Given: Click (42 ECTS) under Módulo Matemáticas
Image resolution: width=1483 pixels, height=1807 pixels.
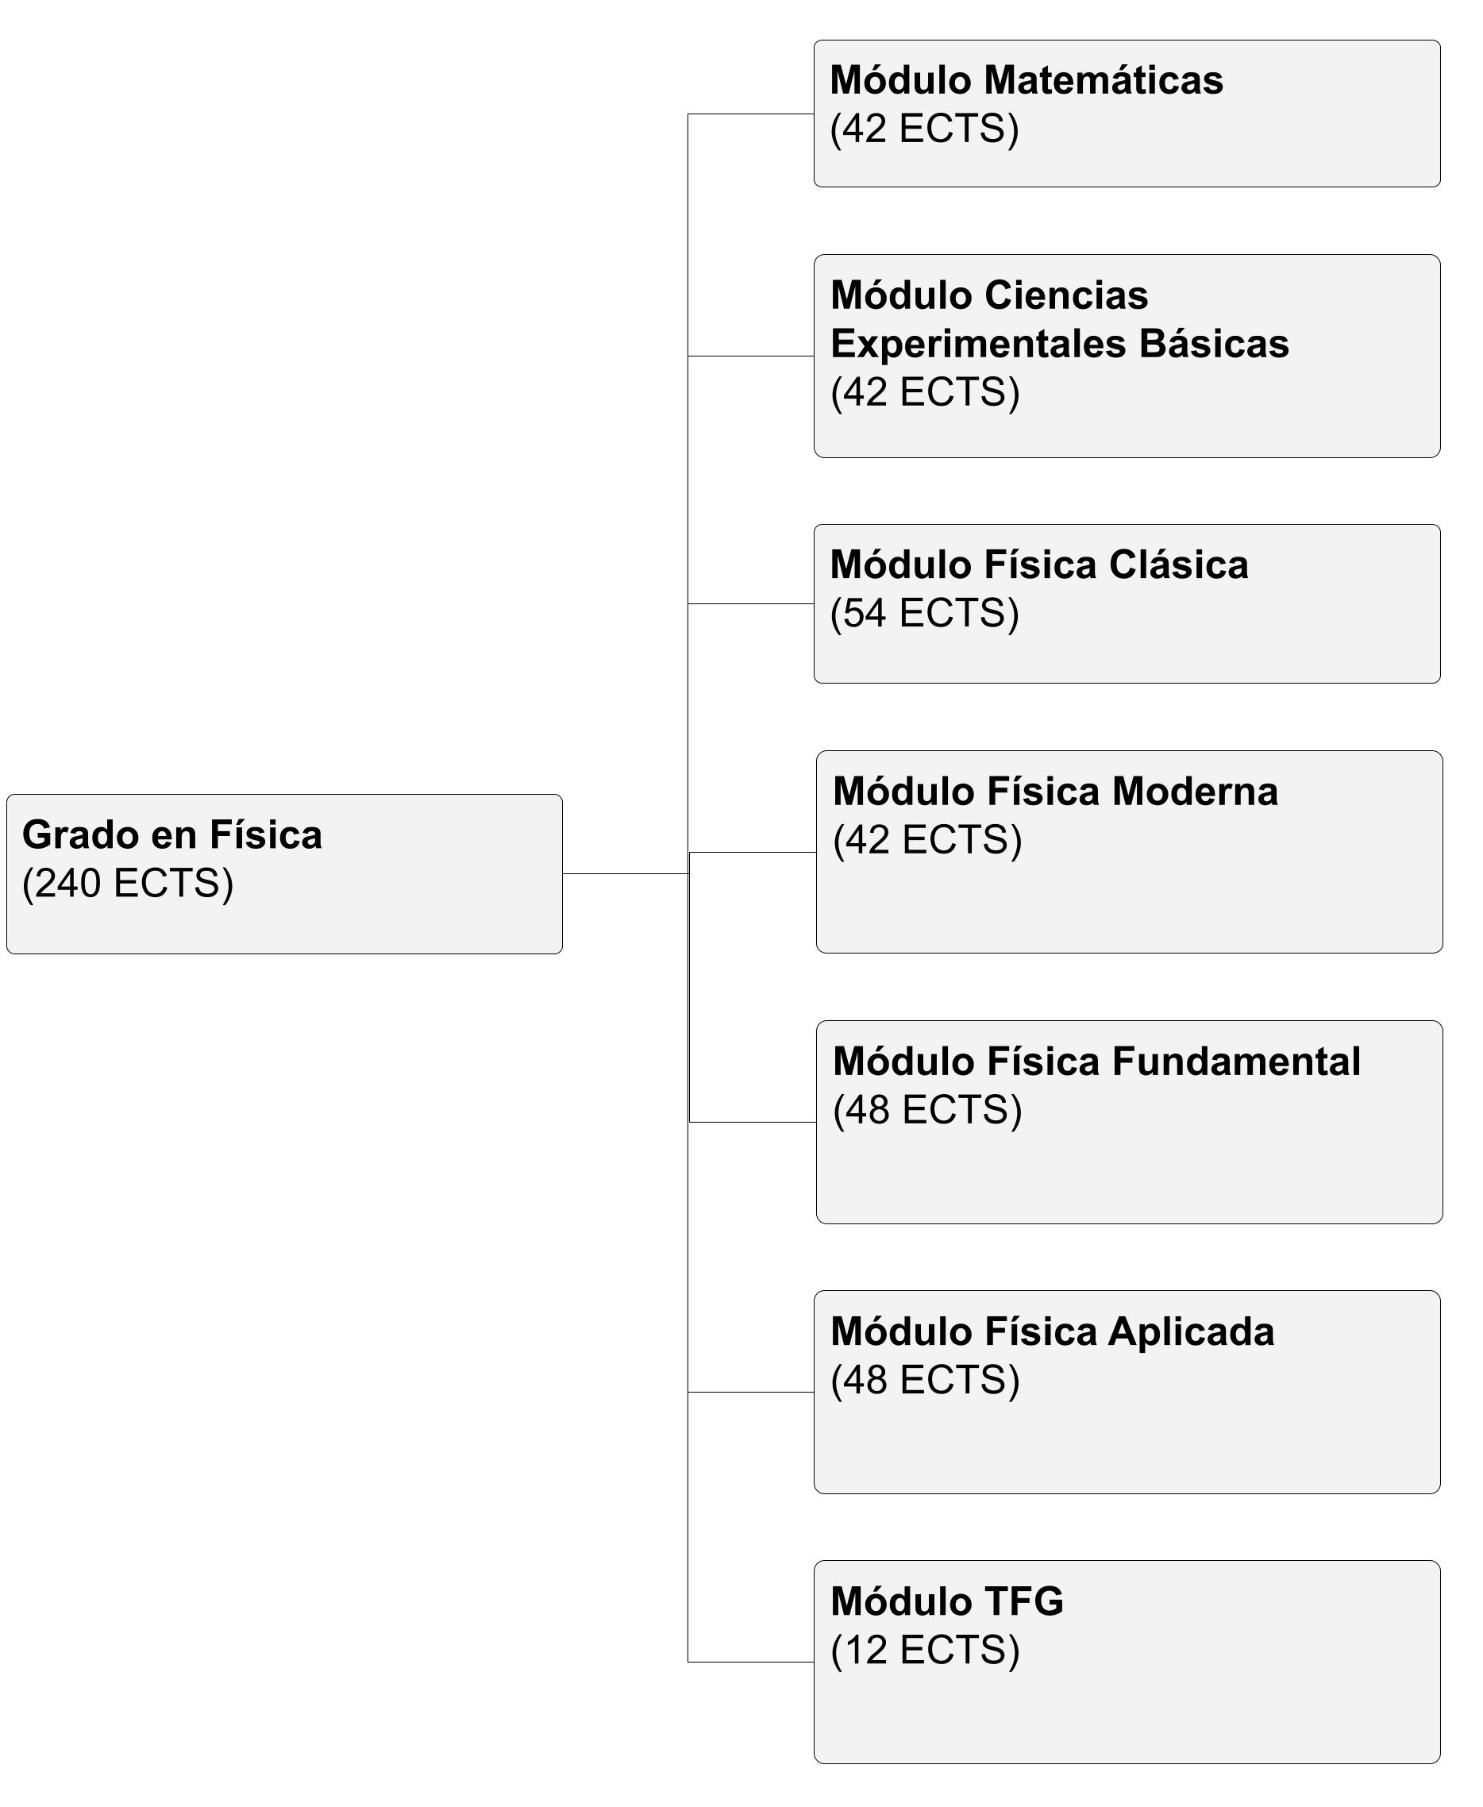Looking at the screenshot, I should [925, 129].
